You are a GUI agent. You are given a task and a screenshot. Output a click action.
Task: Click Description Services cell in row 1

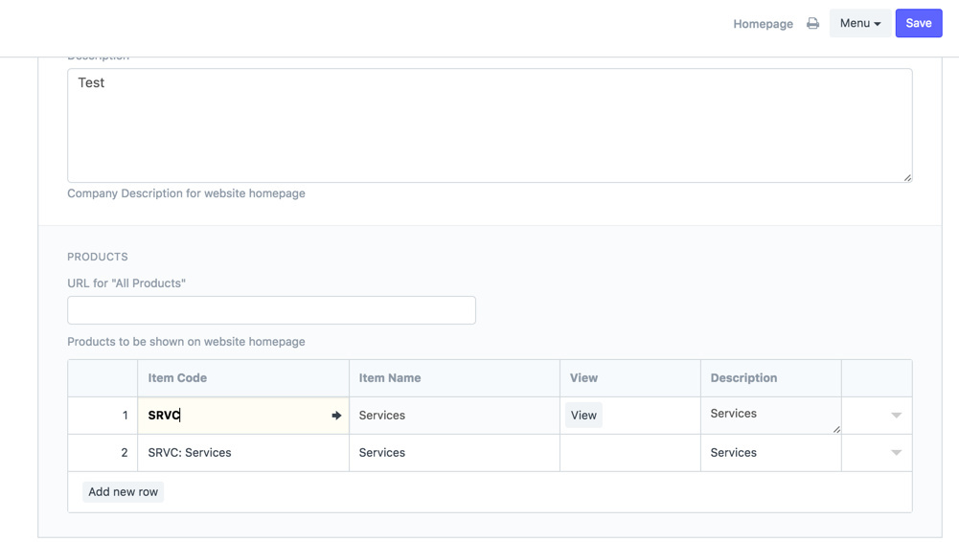click(x=770, y=416)
